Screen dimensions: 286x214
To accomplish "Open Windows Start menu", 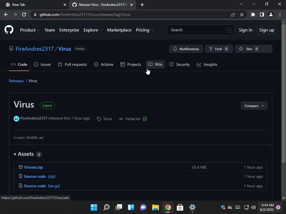I will (94, 207).
